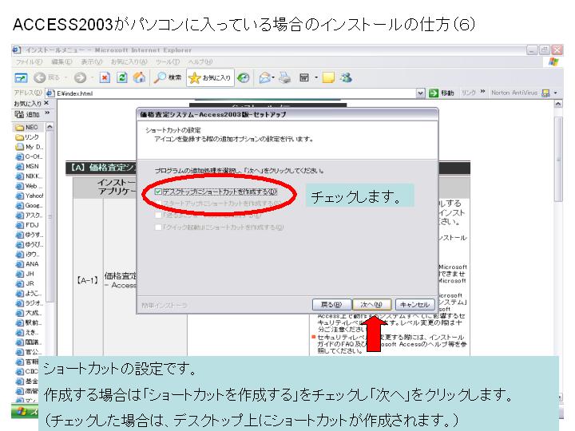Toggle the Favorites (お気に入り) star button
Viewport: 575px width, 431px height.
pos(210,77)
